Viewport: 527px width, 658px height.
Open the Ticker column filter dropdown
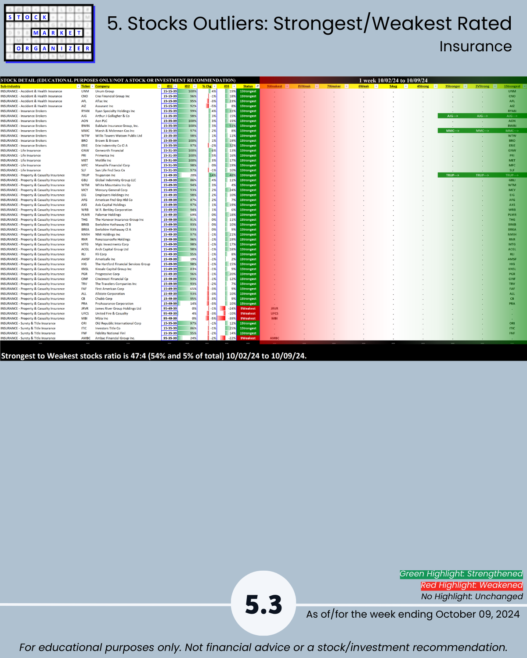pyautogui.click(x=93, y=86)
